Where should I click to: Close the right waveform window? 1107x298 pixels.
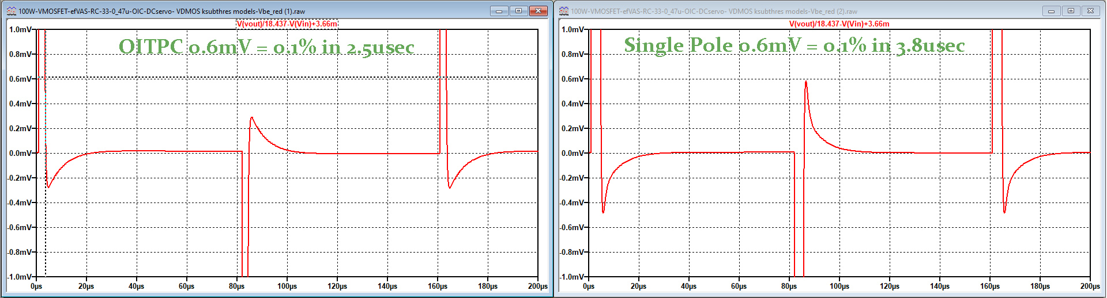click(1090, 11)
